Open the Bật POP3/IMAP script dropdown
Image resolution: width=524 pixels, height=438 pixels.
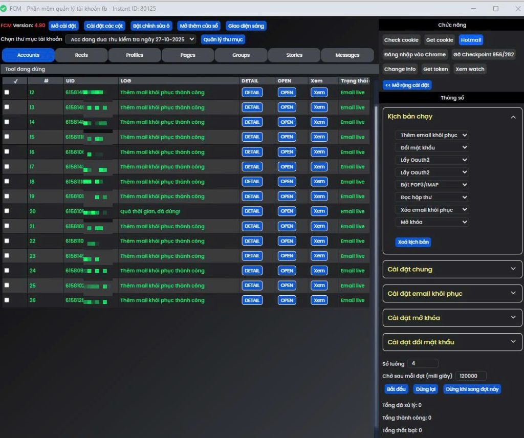pyautogui.click(x=432, y=185)
